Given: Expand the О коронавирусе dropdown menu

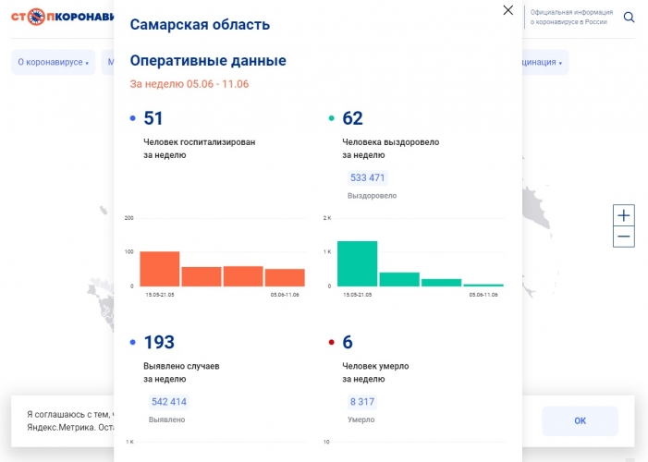Looking at the screenshot, I should [53, 62].
